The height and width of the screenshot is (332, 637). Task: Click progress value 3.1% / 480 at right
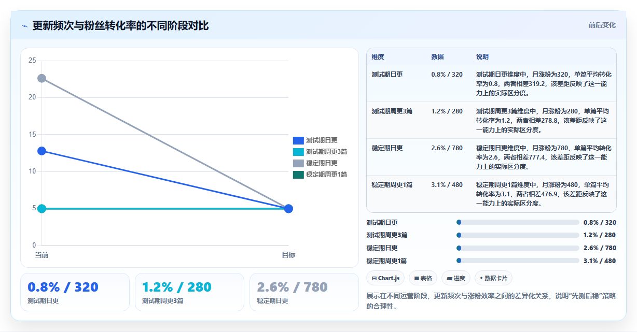(x=600, y=261)
